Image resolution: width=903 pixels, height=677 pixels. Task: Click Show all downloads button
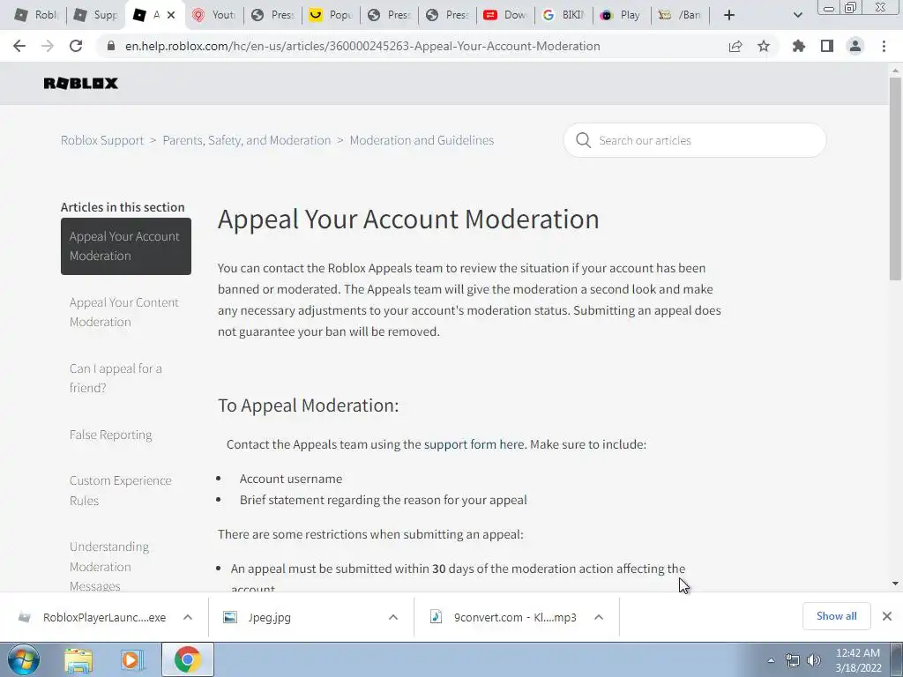pyautogui.click(x=836, y=616)
